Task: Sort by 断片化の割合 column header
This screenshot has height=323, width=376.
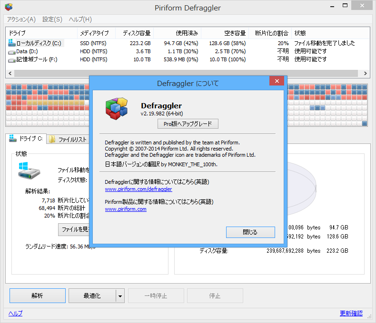Action: [x=270, y=33]
